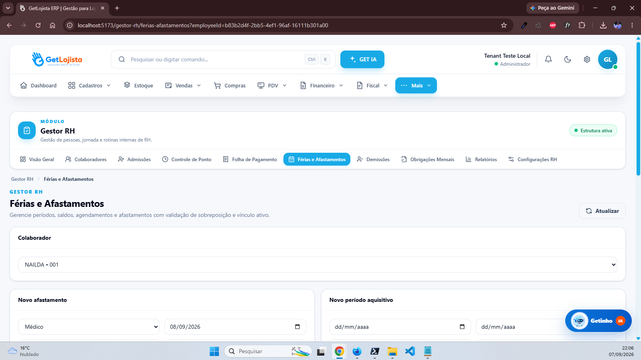
Task: Open File Explorer from taskbar
Action: point(392,351)
